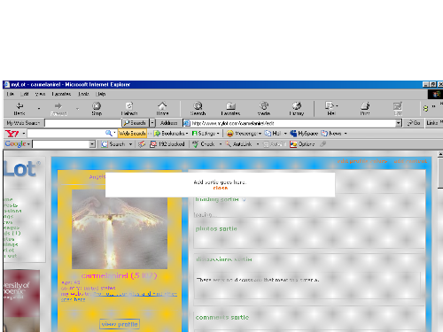Viewport: 443px width, 332px height.
Task: Open Forward button history dropdown arrow
Action: (77, 109)
